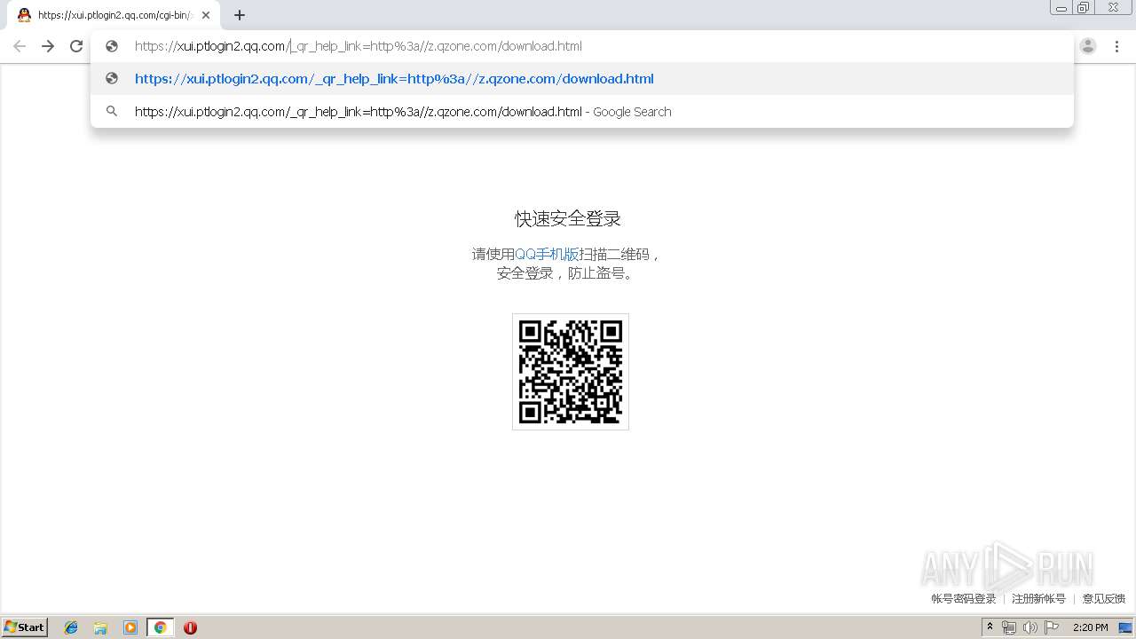Open the Windows Start menu

tap(25, 627)
